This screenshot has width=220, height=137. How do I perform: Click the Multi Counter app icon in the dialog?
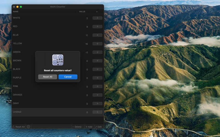coord(58,60)
